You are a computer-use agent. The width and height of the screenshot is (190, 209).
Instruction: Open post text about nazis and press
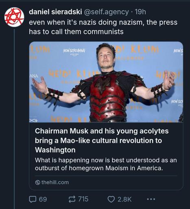(x=103, y=27)
